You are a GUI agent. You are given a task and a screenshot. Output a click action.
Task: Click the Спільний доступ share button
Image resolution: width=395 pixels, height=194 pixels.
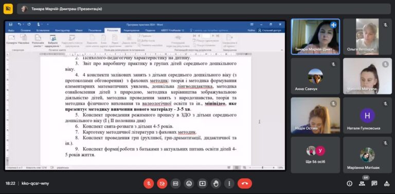click(x=270, y=30)
